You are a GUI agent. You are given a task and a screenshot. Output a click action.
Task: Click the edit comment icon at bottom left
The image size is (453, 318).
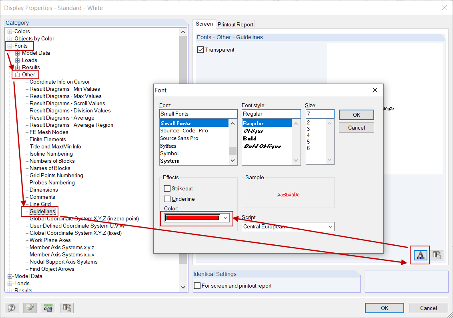tap(30, 308)
